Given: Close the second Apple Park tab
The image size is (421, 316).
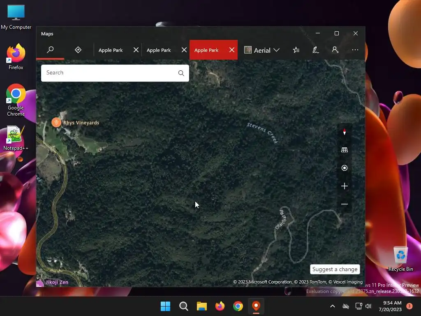Looking at the screenshot, I should tap(184, 50).
